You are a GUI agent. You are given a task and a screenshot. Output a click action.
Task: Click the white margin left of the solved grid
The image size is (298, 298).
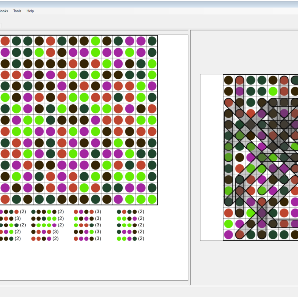tap(211, 149)
